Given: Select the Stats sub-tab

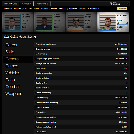Looking at the screenshot, I should click(x=37, y=9).
